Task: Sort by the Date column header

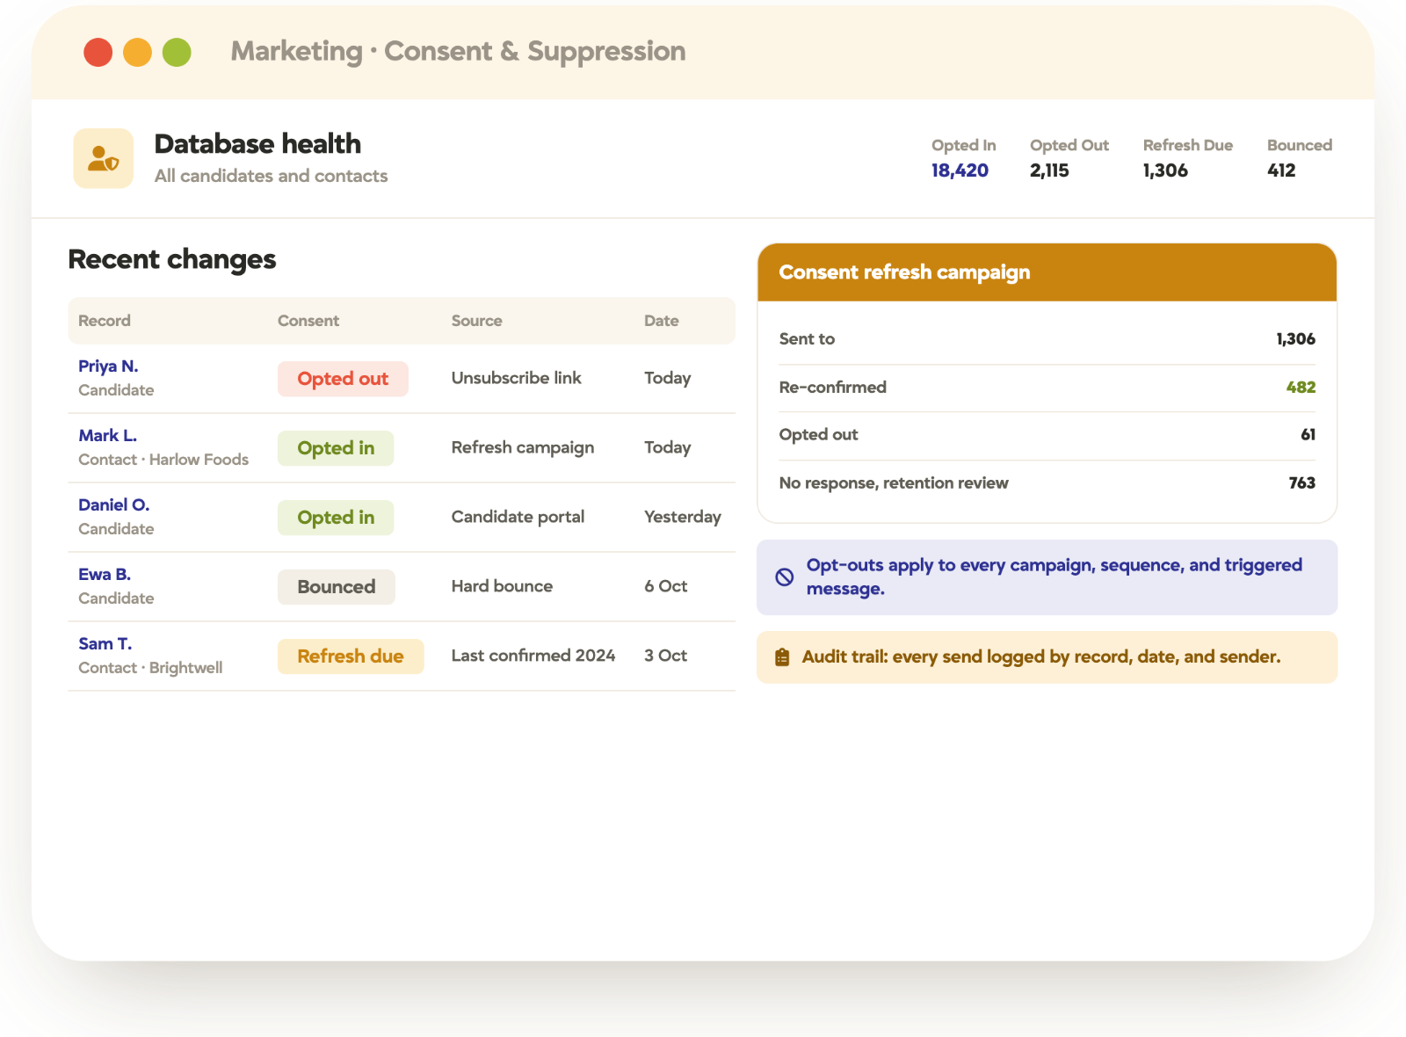Action: tap(662, 321)
